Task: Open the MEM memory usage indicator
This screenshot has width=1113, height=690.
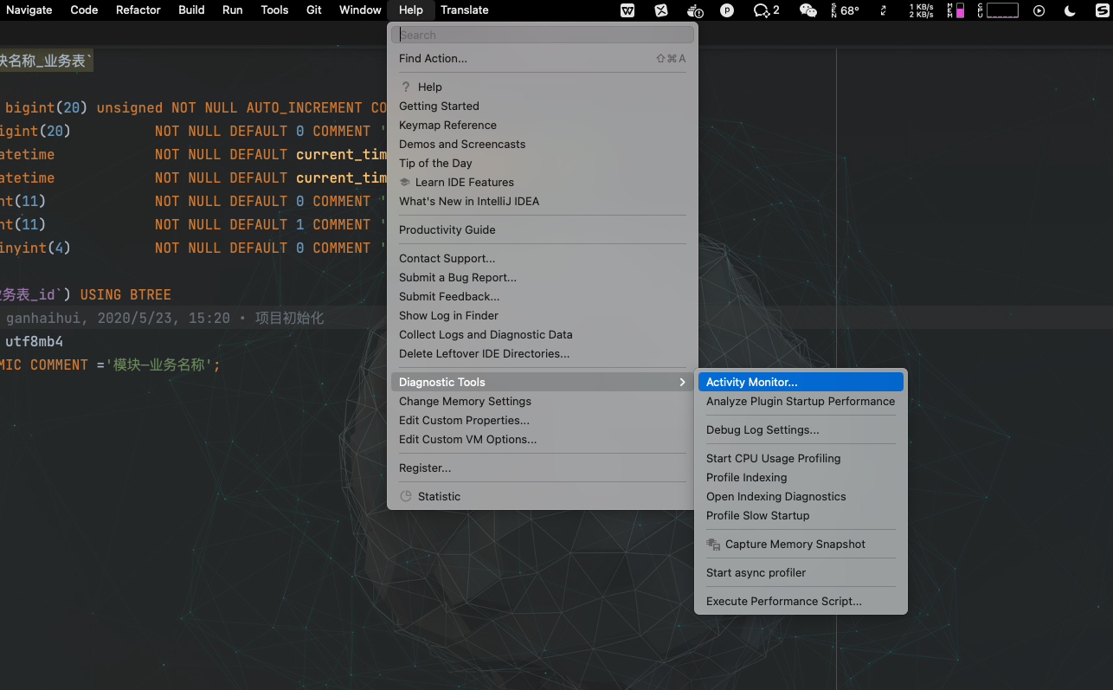Action: click(955, 10)
